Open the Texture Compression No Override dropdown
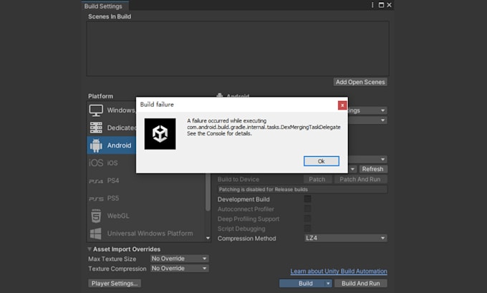The height and width of the screenshot is (293, 487). [x=180, y=268]
